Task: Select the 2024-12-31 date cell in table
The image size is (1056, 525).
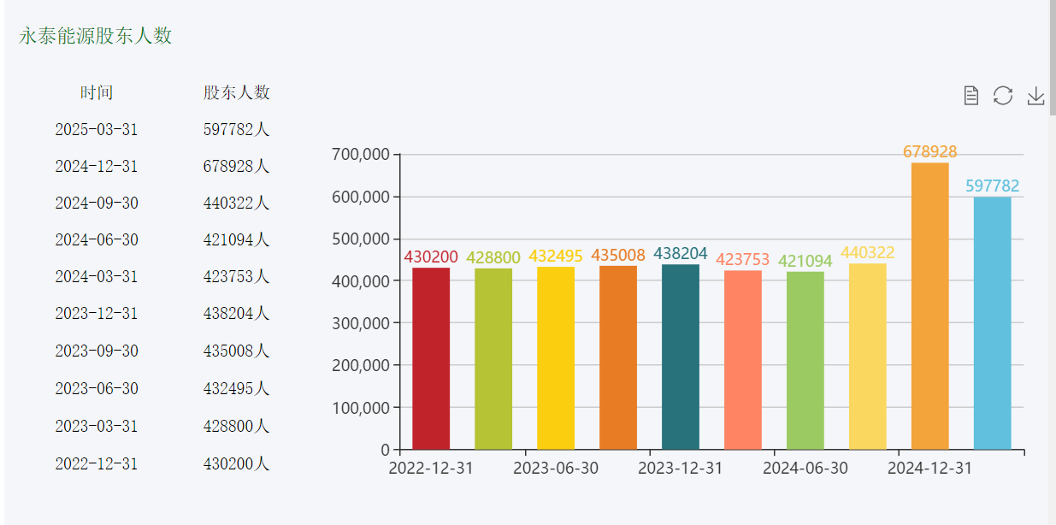Action: [97, 166]
